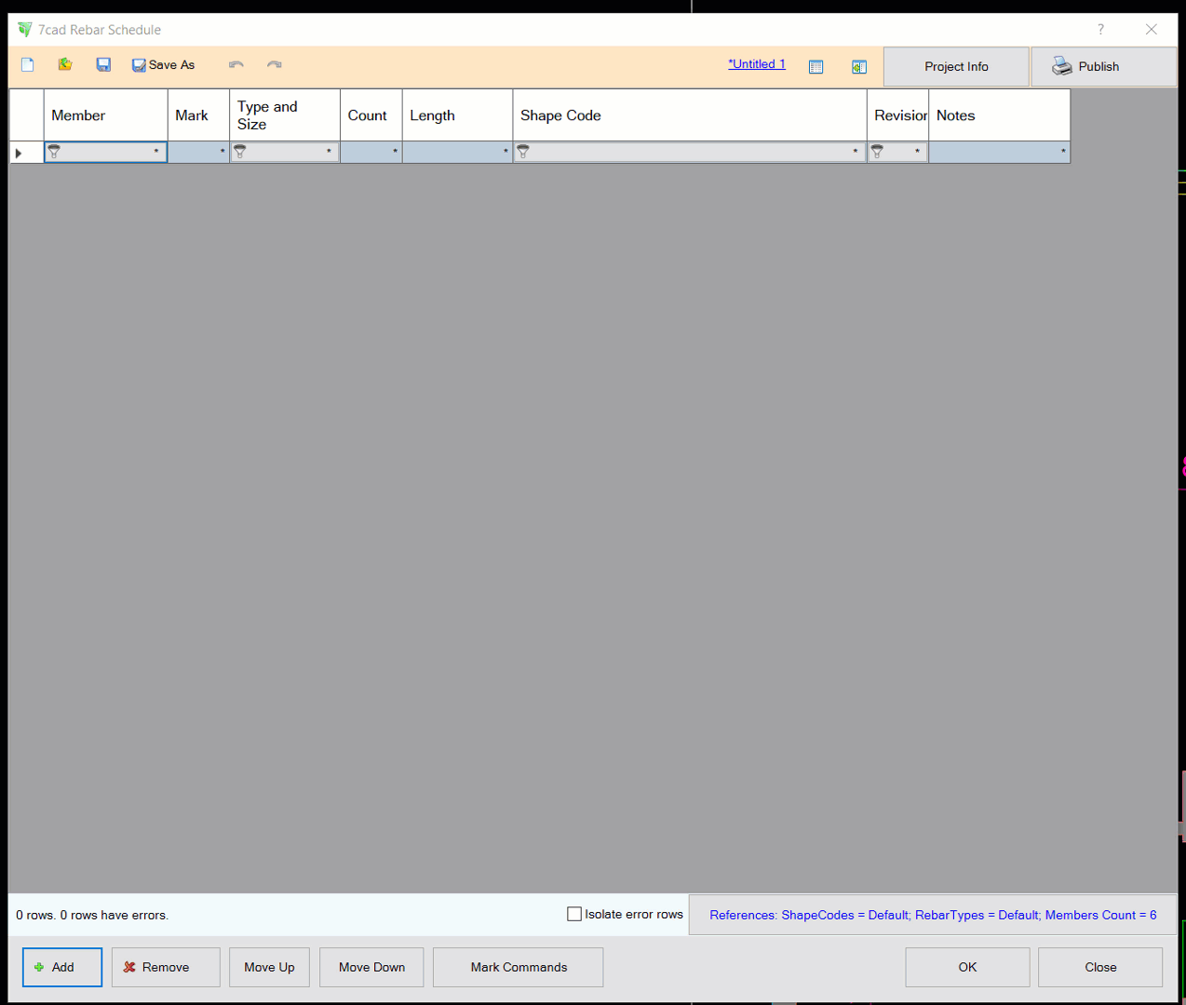The height and width of the screenshot is (1005, 1186).
Task: Click the help question mark in title bar
Action: tap(1100, 30)
